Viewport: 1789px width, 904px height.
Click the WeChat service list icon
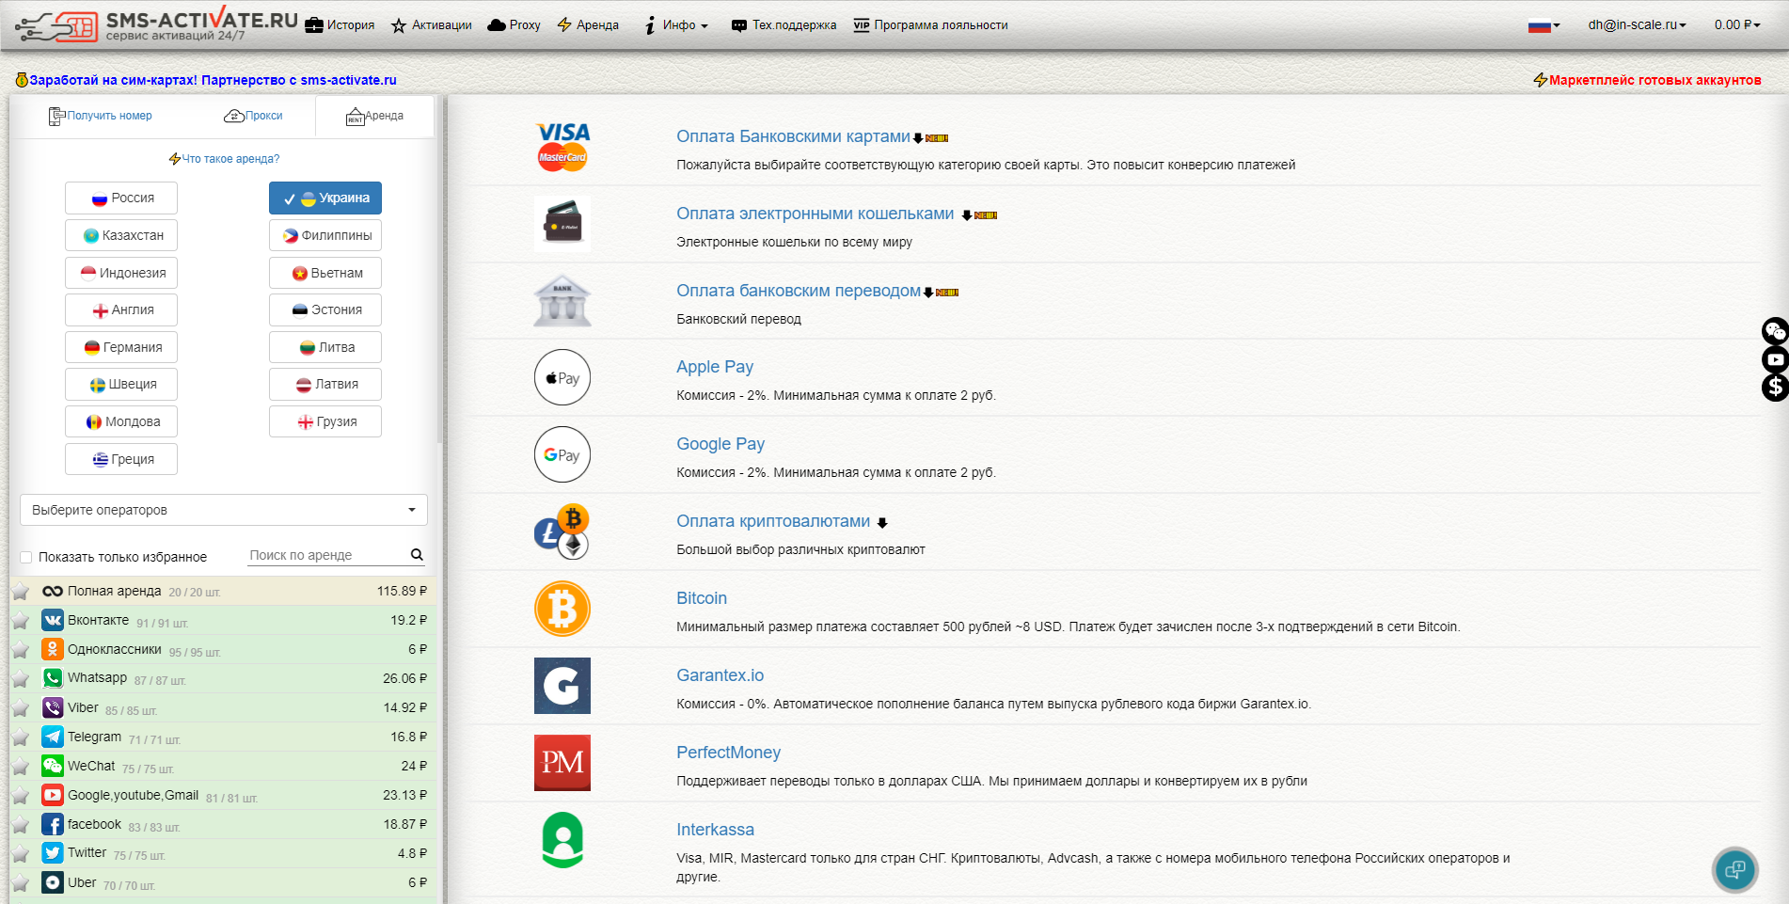coord(53,766)
